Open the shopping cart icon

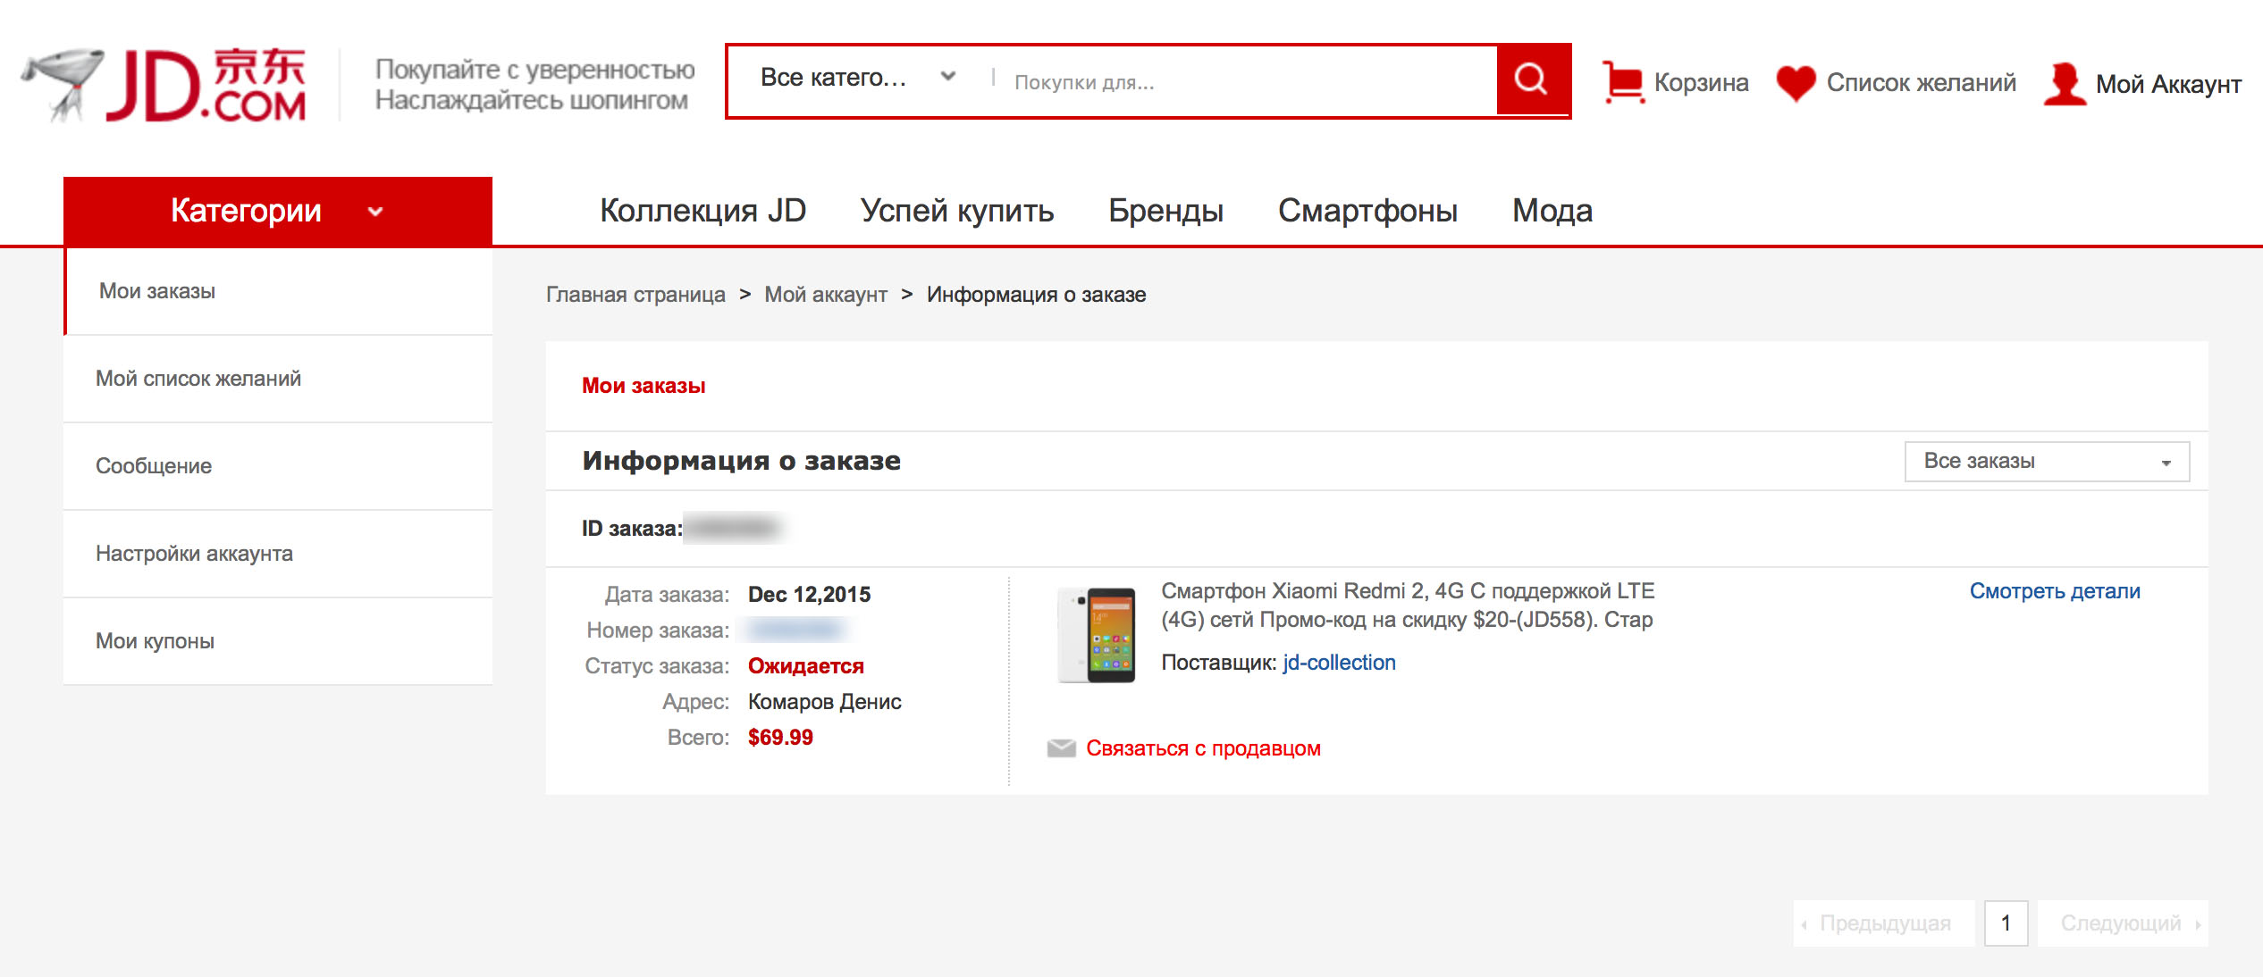click(x=1622, y=82)
